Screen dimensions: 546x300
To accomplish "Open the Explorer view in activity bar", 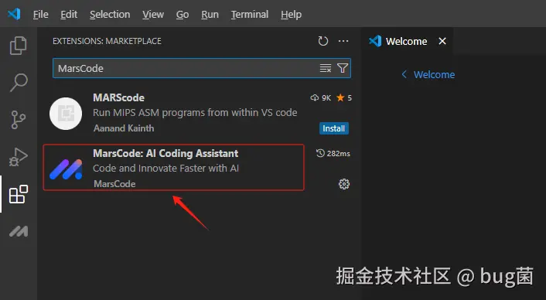I will 18,46.
